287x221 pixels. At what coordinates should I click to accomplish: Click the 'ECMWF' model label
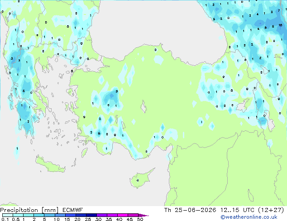(73, 210)
